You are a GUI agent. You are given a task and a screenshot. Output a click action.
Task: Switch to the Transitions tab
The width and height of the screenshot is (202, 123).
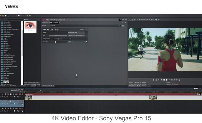click(13, 86)
